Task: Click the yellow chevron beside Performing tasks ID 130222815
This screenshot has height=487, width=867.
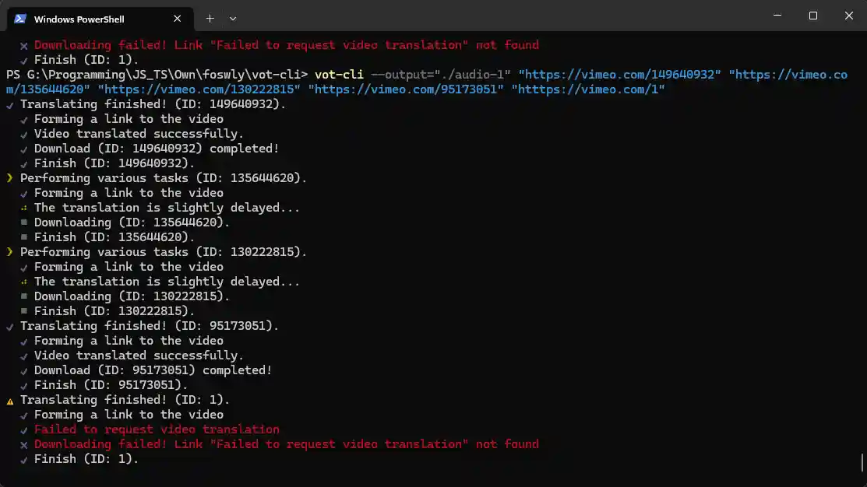Action: tap(9, 252)
